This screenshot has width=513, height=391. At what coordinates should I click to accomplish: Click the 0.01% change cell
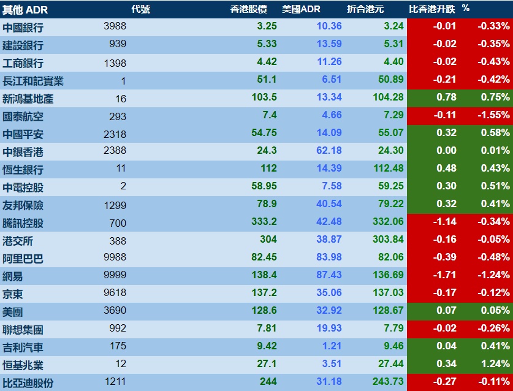point(495,151)
